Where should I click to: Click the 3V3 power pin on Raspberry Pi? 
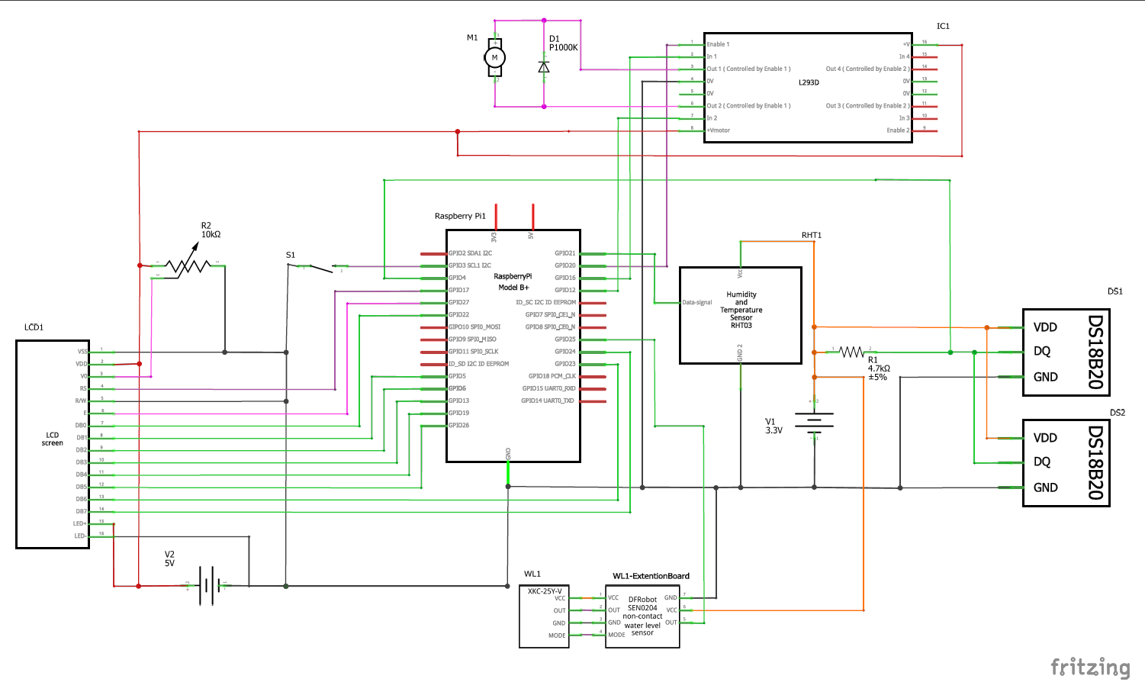[x=496, y=218]
